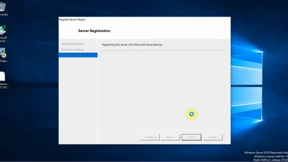The width and height of the screenshot is (288, 162).
Task: Select the Vault Identification step
Action: tap(73, 44)
